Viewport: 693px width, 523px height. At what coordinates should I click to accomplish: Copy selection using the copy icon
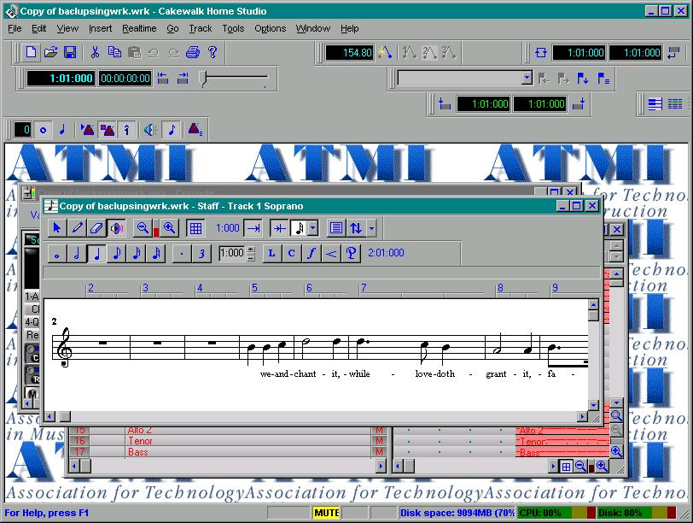[x=114, y=52]
